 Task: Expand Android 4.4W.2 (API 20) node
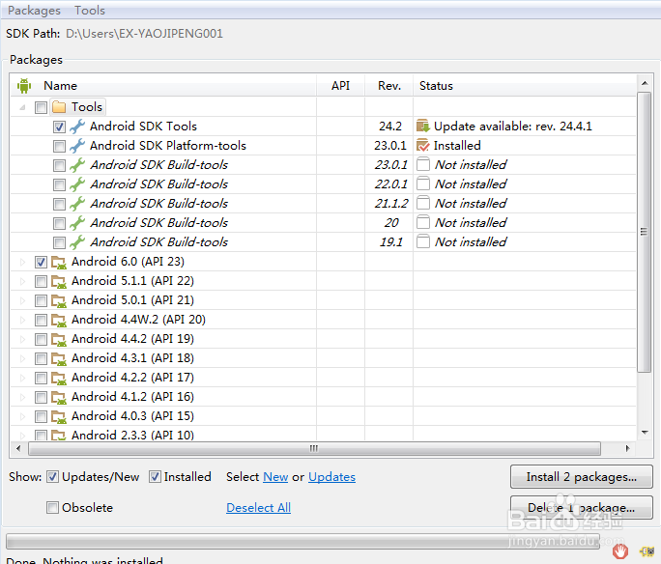(23, 320)
